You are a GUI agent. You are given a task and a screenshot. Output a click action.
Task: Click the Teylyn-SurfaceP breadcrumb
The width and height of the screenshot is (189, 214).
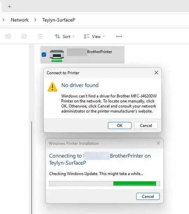[x=58, y=20]
